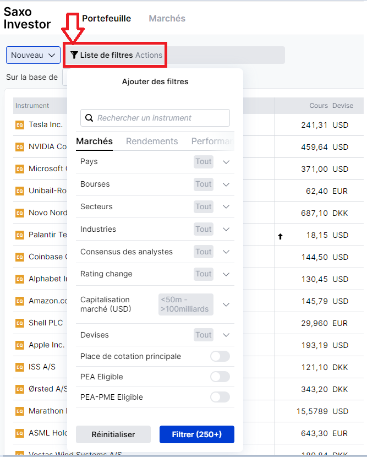Enable Place de cotation principale toggle
The width and height of the screenshot is (367, 457).
click(x=220, y=356)
